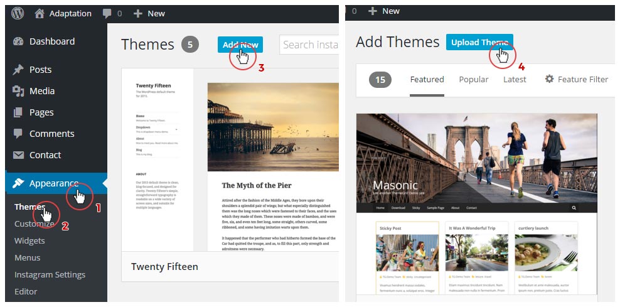The width and height of the screenshot is (620, 307).
Task: Click the Media icon in sidebar
Action: click(x=18, y=91)
